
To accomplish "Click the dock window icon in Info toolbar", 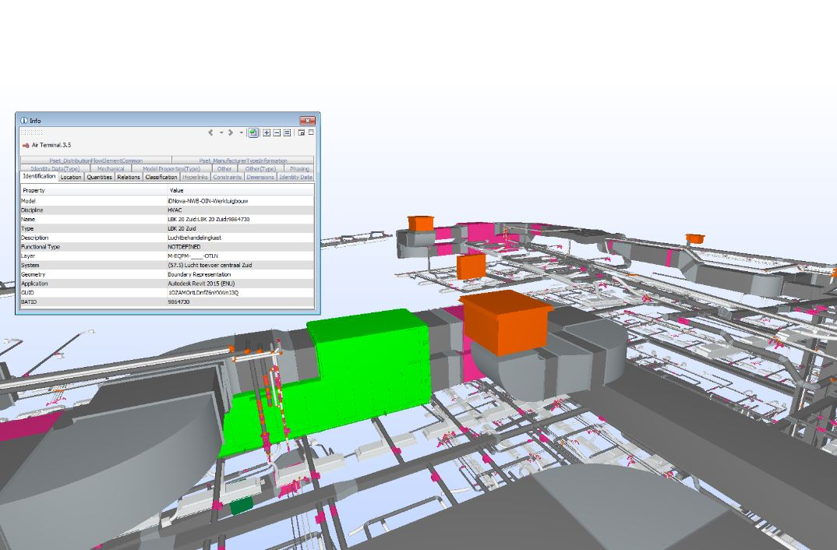I will pyautogui.click(x=302, y=132).
